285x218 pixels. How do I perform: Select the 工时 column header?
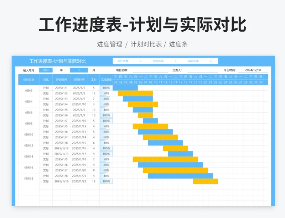(93, 79)
